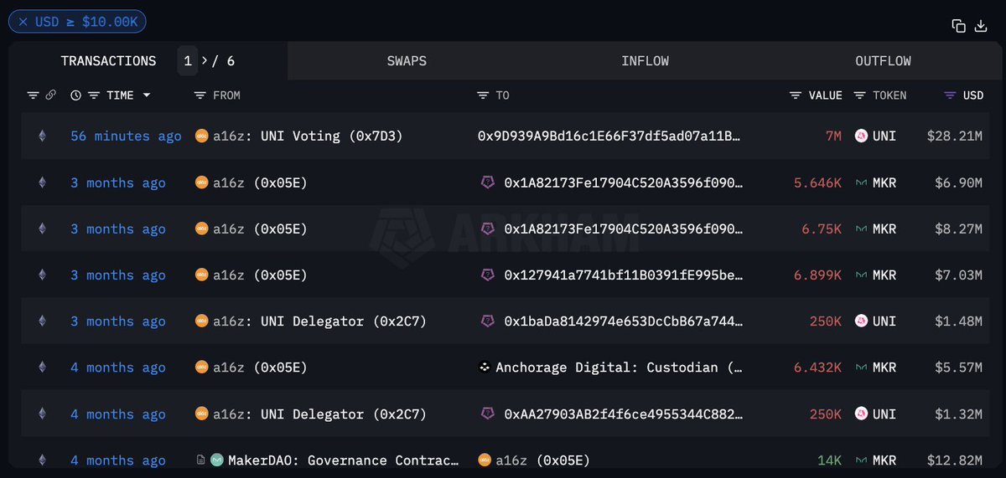
Task: Open the 56 minutes ago transaction
Action: pyautogui.click(x=126, y=136)
